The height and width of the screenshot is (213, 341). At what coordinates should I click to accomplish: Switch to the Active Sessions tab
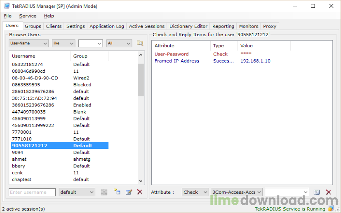146,26
